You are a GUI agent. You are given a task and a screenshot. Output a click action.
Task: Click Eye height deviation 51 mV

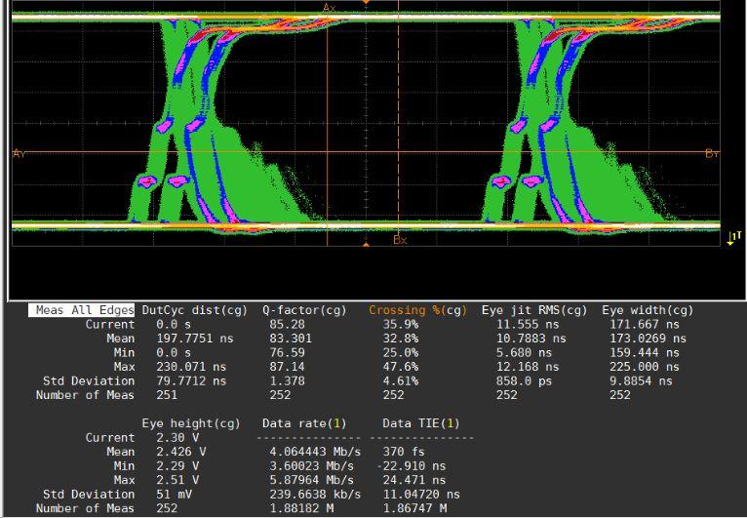pos(174,495)
